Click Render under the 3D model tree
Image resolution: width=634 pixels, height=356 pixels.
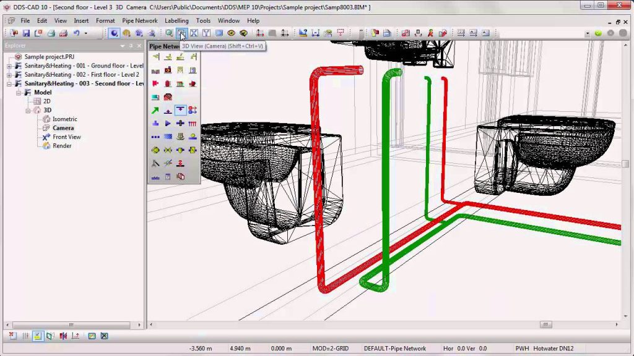point(62,145)
